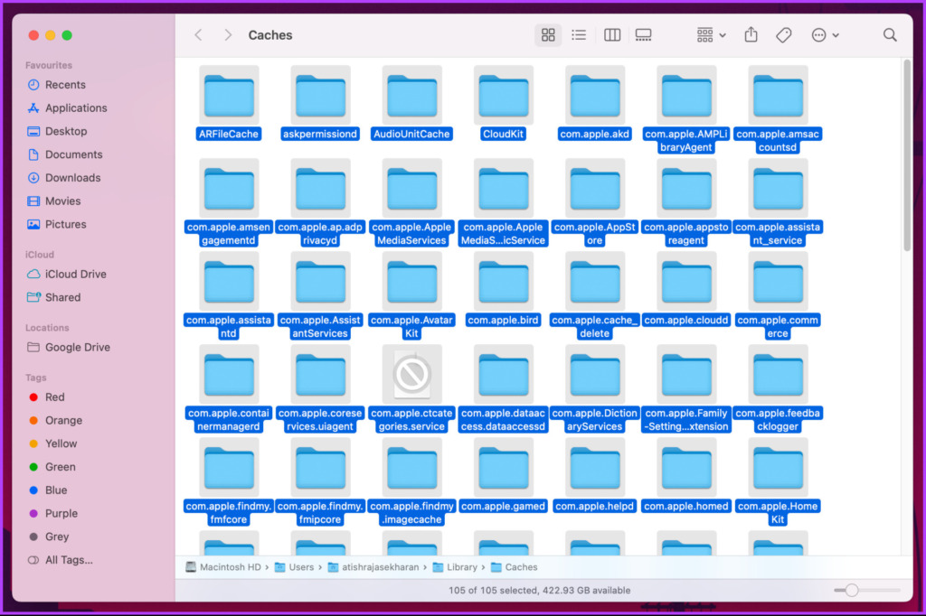The height and width of the screenshot is (616, 926).
Task: Click the Share toolbar icon
Action: [x=751, y=35]
